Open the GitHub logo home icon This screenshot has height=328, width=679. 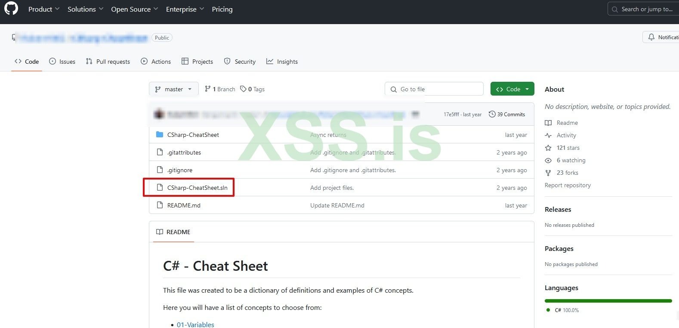coord(11,9)
